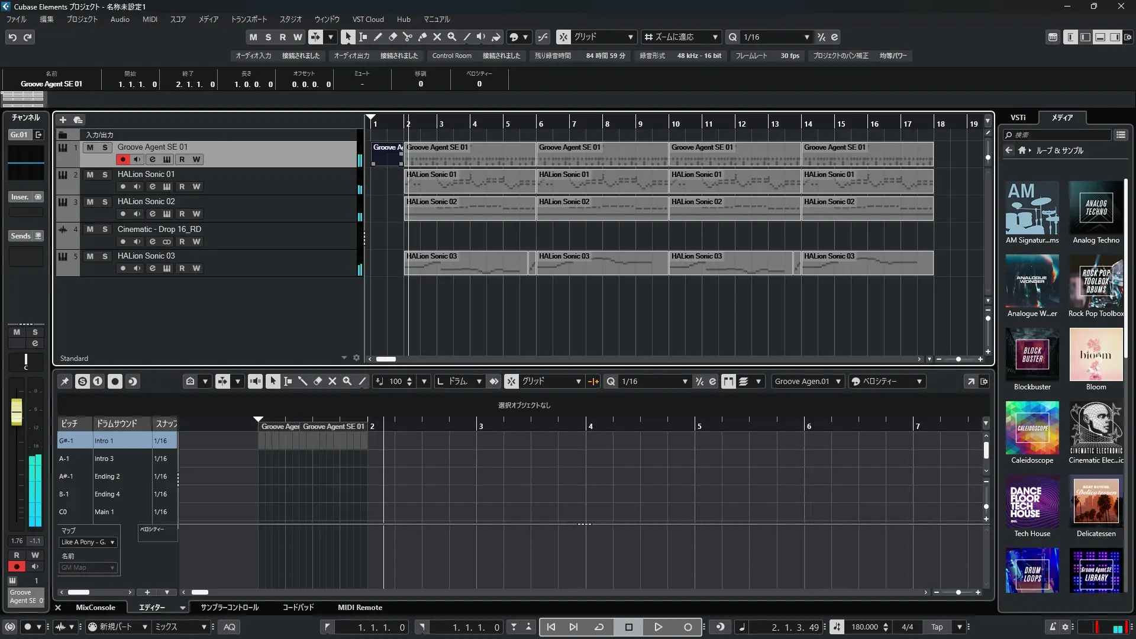Toggle record enable on Groove Agent SE 01 track
This screenshot has width=1136, height=639.
122,159
